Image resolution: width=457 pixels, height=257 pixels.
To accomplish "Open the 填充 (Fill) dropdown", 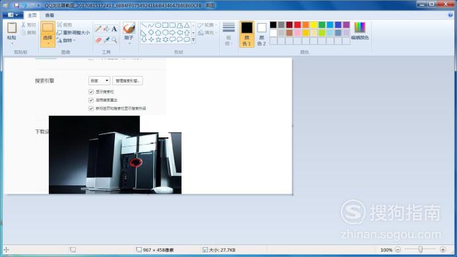I will pos(207,32).
